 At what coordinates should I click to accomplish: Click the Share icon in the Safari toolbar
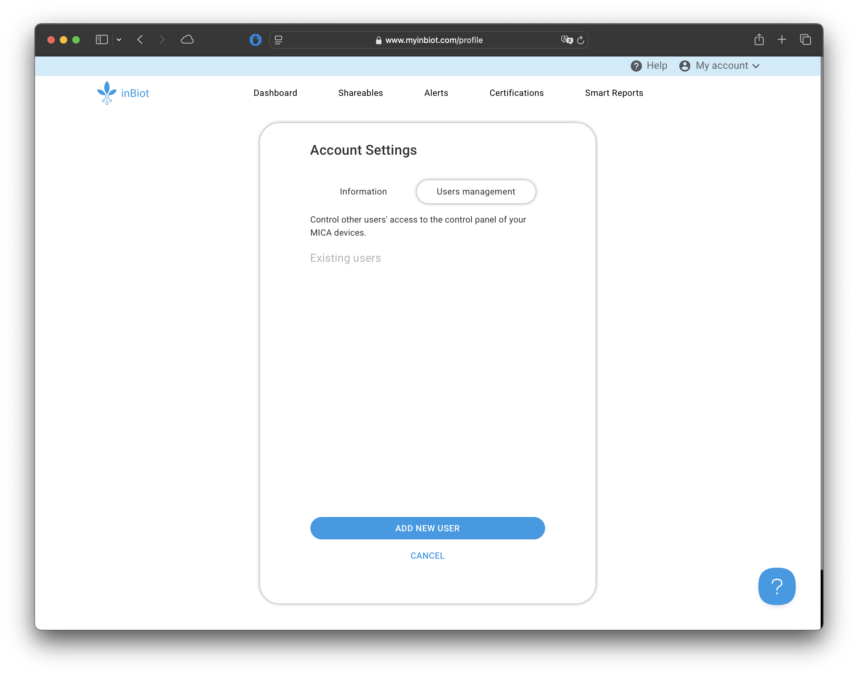click(759, 40)
